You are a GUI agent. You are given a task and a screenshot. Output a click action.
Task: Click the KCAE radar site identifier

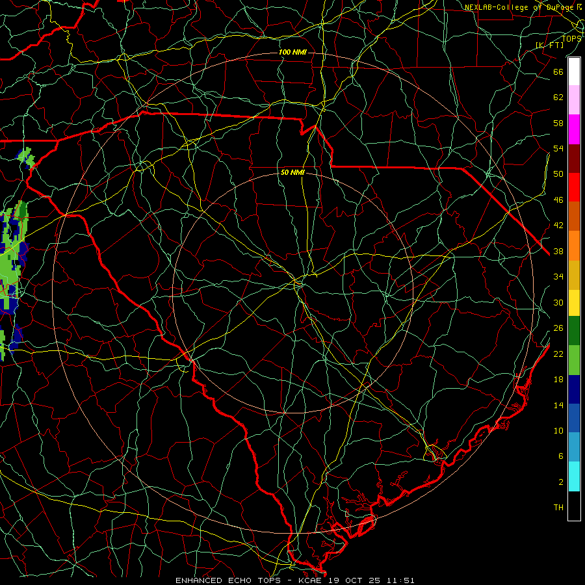coord(311,580)
